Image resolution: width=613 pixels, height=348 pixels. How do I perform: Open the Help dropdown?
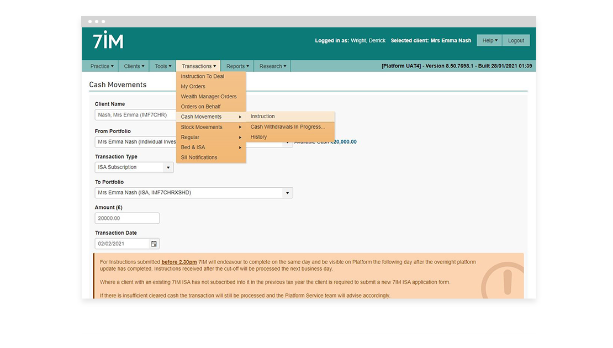coord(489,40)
